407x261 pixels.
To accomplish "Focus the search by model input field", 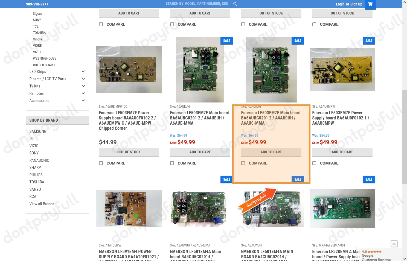I will (x=198, y=4).
